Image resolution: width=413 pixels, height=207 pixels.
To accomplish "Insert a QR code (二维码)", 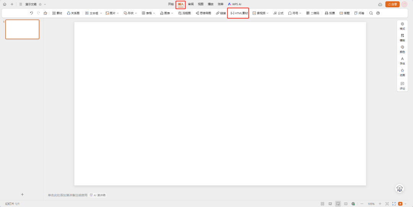I will 312,13.
